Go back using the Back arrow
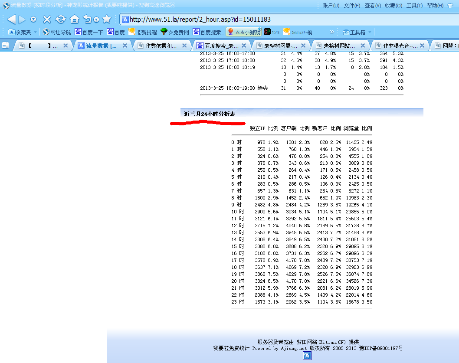Image resolution: width=459 pixels, height=363 pixels. pyautogui.click(x=11, y=20)
